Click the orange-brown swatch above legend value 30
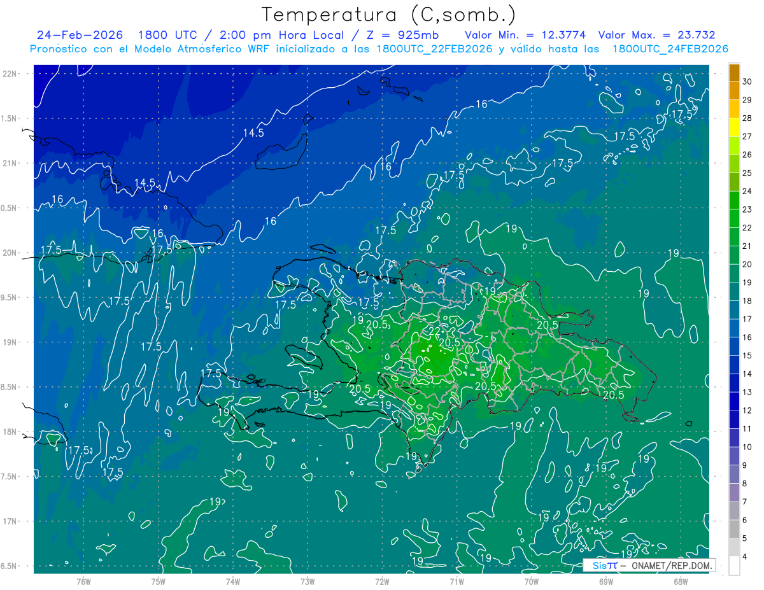The width and height of the screenshot is (764, 590). coord(734,73)
